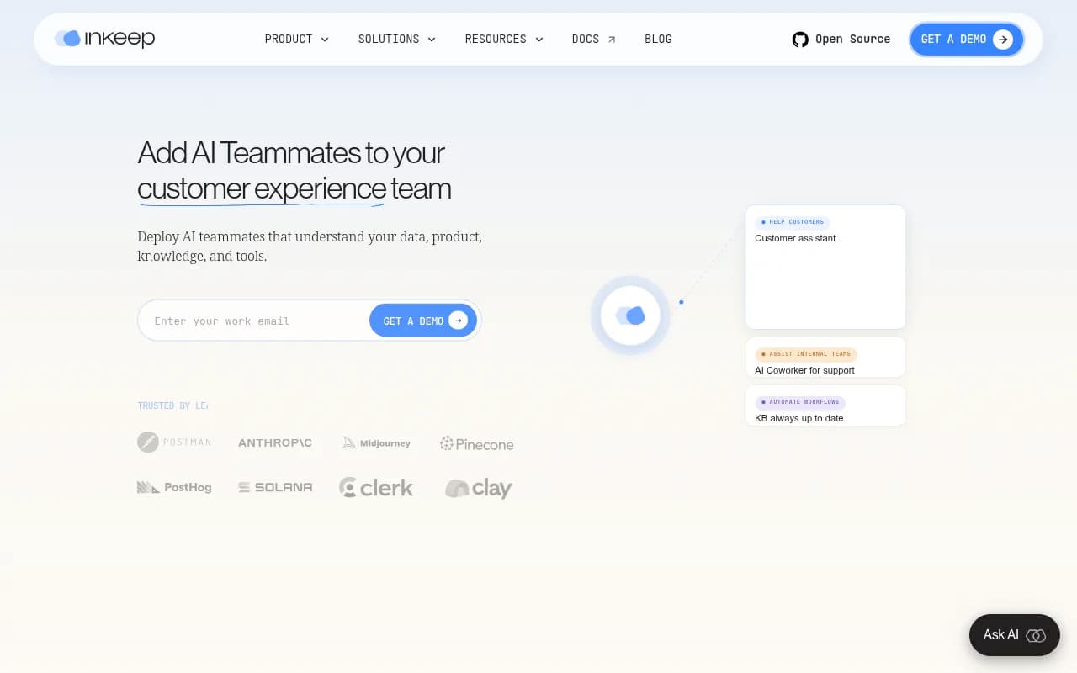Expand the Resources dropdown chevron
The height and width of the screenshot is (673, 1077).
click(x=539, y=40)
